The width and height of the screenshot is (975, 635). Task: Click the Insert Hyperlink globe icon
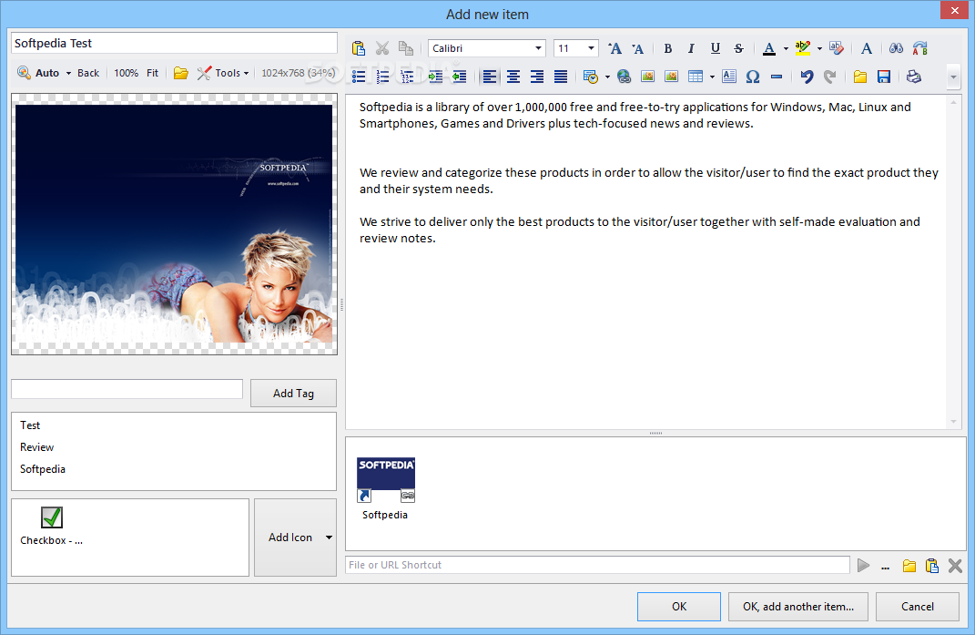click(624, 76)
